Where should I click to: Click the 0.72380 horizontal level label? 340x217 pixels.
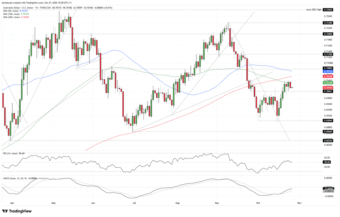[x=328, y=23]
